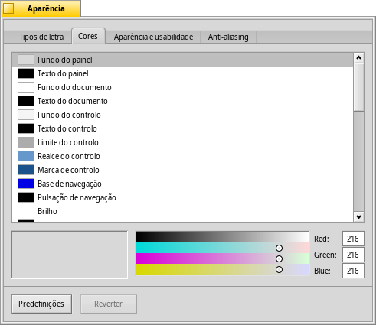Click the gray Limite do controlo swatch
Image resolution: width=376 pixels, height=325 pixels.
(x=26, y=142)
